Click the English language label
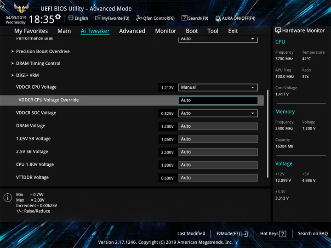The width and height of the screenshot is (331, 248). (x=81, y=18)
